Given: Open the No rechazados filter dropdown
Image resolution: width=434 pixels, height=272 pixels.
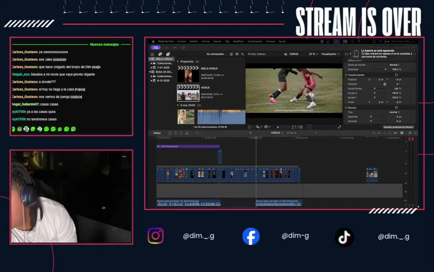Looking at the screenshot, I should (217, 54).
